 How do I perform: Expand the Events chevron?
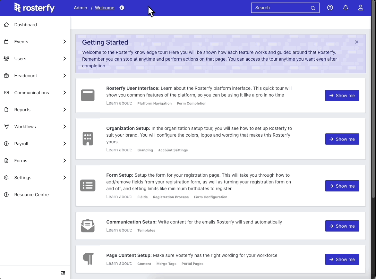[x=64, y=42]
